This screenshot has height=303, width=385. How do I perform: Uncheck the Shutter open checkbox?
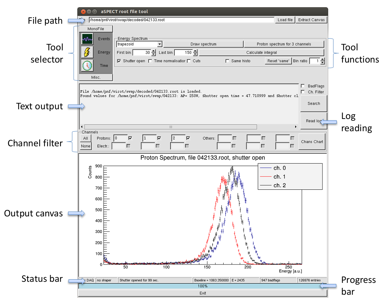point(119,61)
